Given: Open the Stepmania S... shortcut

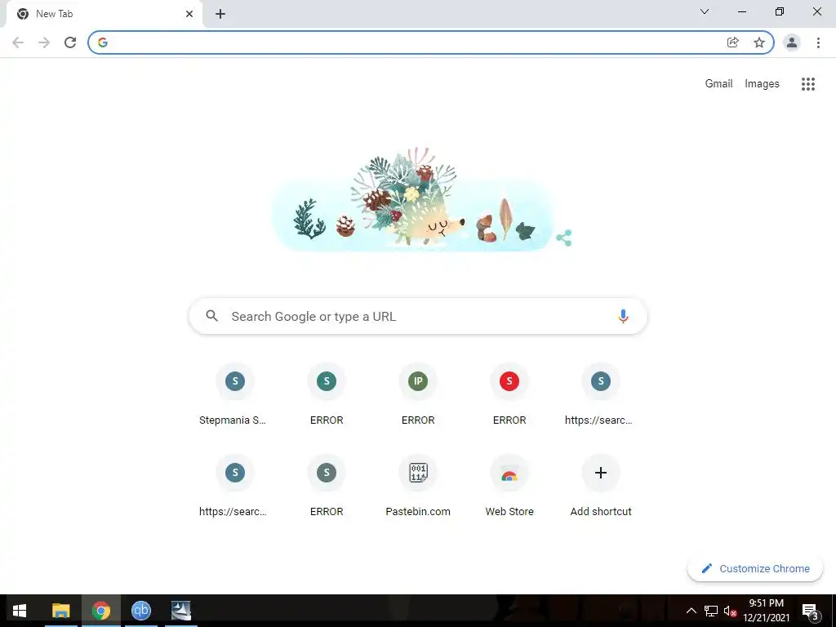Looking at the screenshot, I should click(234, 394).
